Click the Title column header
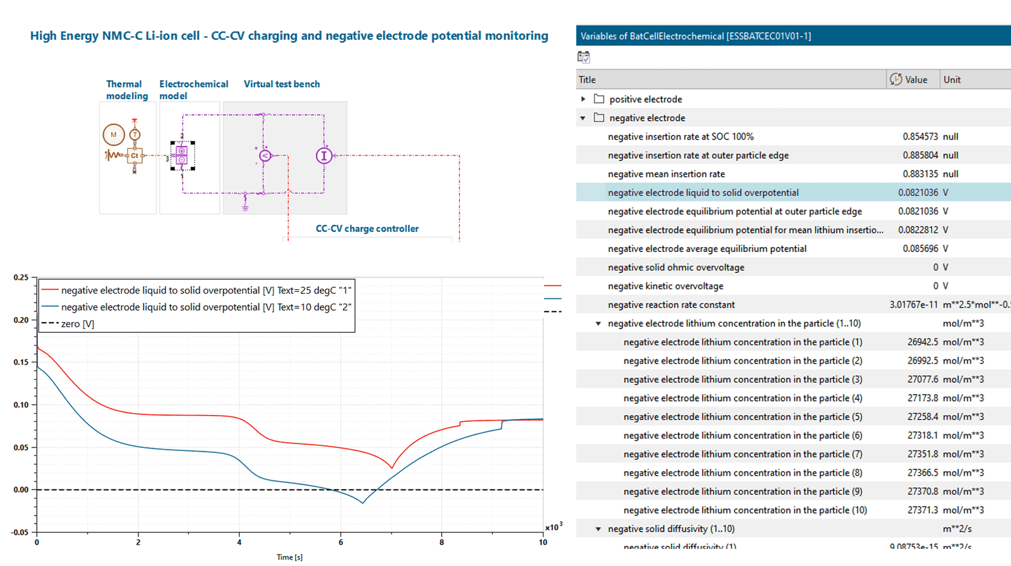 (731, 79)
